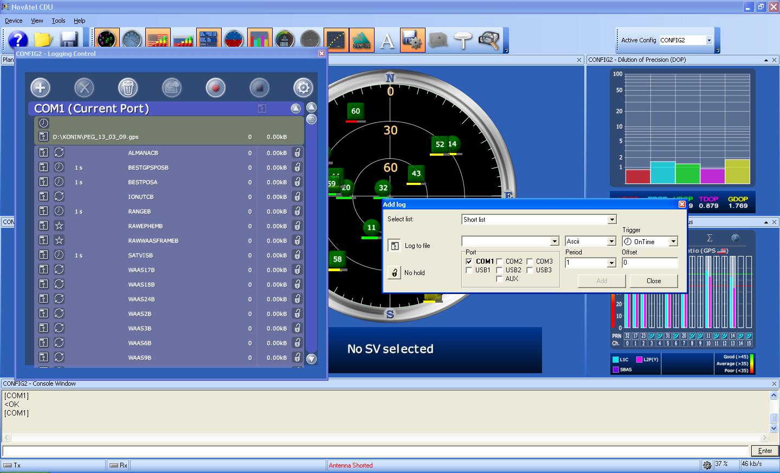Open the green velocity gauge toolbar icon
Screen dimensions: 780x473
pyautogui.click(x=285, y=40)
